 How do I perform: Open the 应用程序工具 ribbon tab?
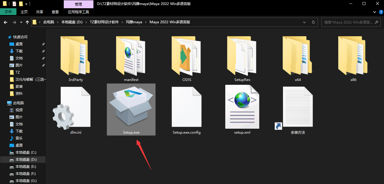click(78, 12)
